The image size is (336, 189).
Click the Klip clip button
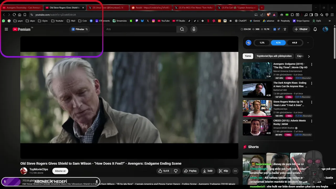click(x=223, y=171)
